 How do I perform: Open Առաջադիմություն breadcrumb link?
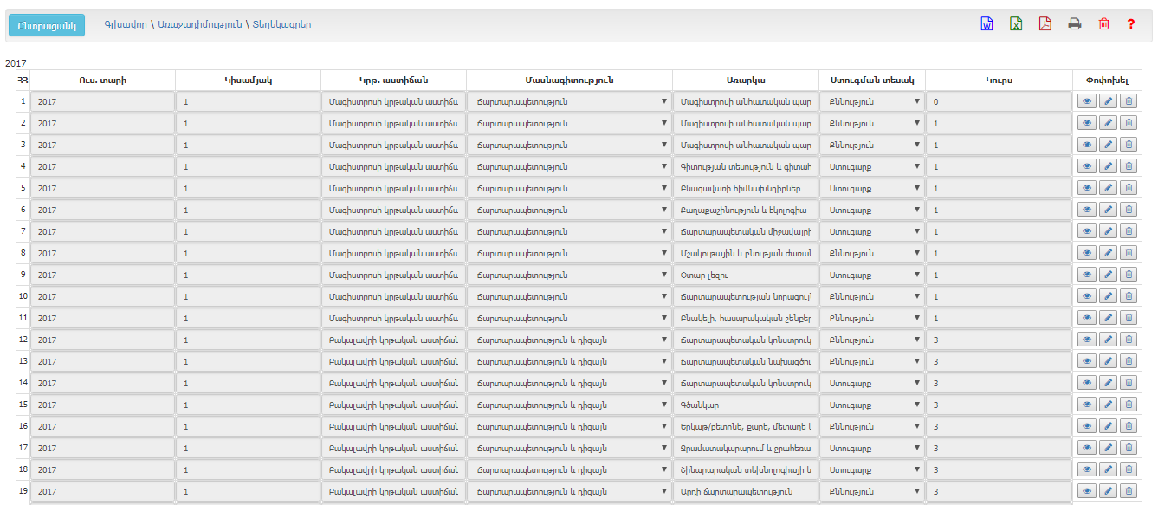click(x=200, y=24)
